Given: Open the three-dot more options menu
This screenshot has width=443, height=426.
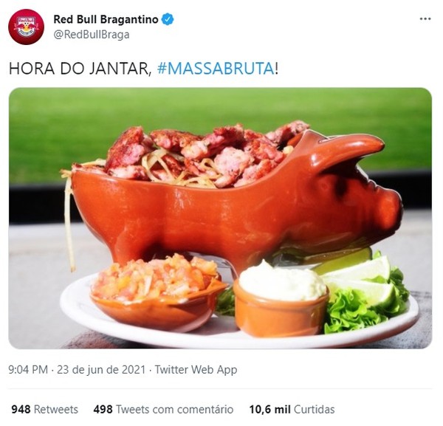Looking at the screenshot, I should [425, 19].
